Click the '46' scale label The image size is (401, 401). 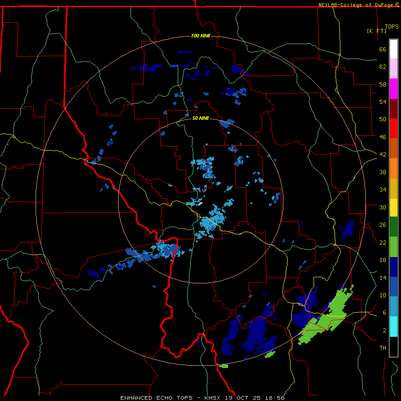click(383, 137)
